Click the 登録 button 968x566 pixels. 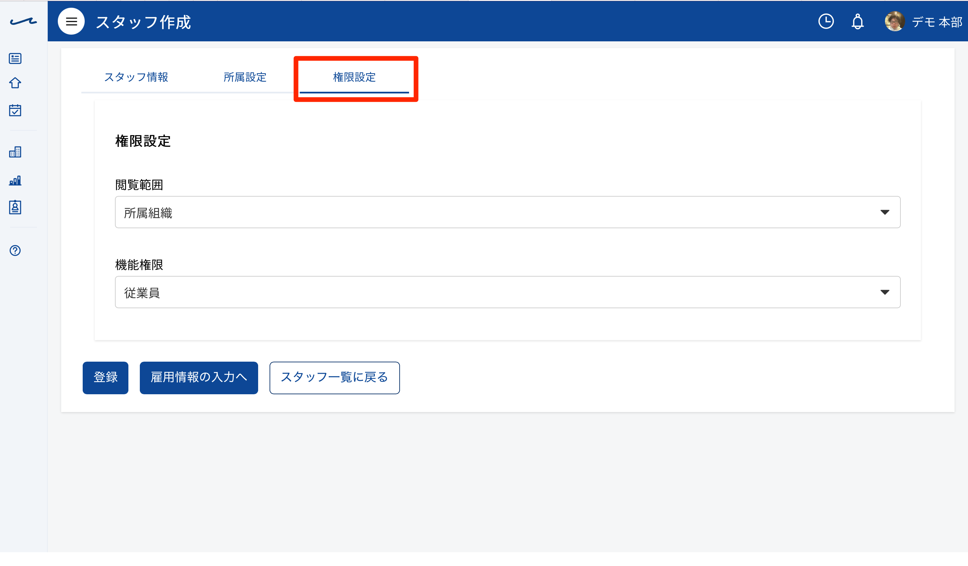click(105, 377)
